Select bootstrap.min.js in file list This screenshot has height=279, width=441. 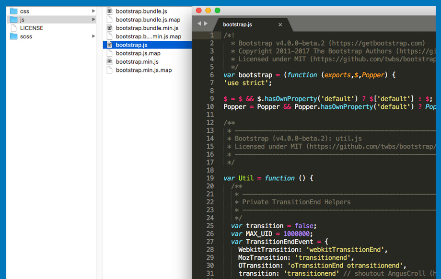click(x=137, y=61)
